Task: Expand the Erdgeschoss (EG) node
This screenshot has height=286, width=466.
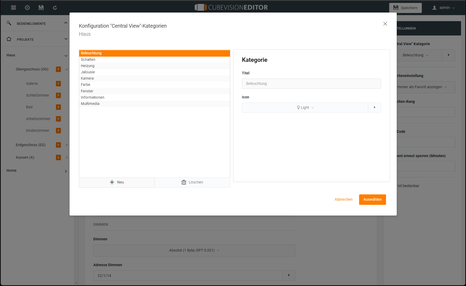Action: 67,145
